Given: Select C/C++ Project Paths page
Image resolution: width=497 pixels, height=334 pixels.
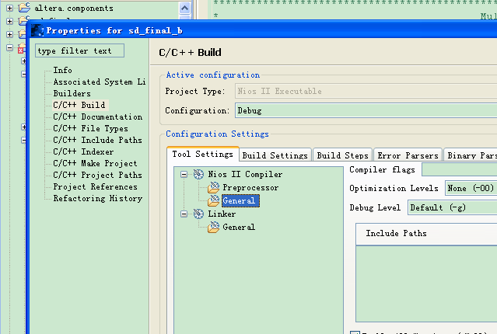Looking at the screenshot, I should coord(97,175).
